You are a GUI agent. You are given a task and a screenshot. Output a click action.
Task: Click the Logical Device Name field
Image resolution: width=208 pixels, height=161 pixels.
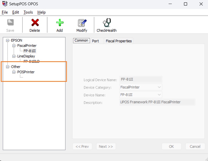tap(141, 79)
